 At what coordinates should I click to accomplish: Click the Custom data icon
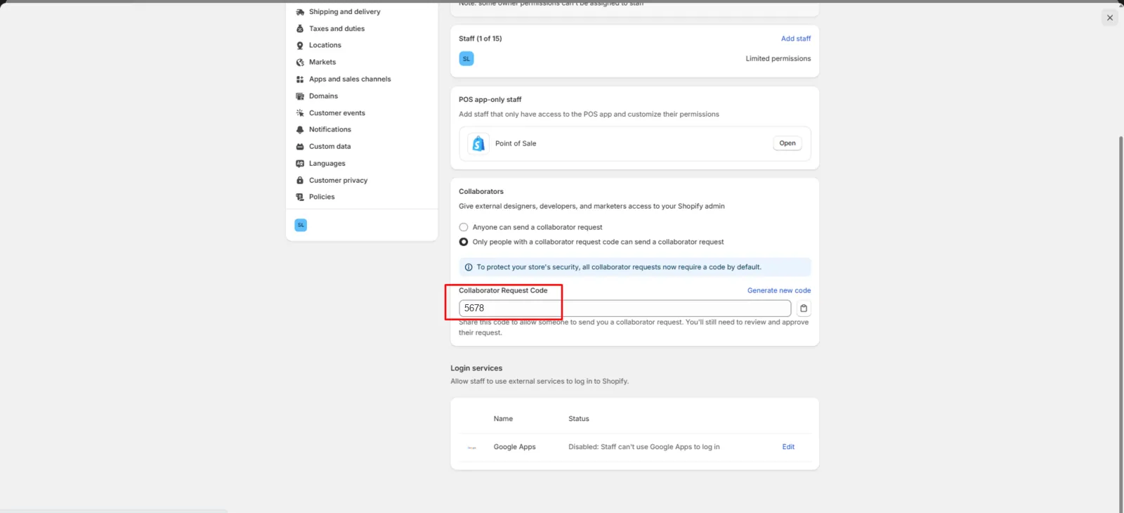tap(300, 147)
